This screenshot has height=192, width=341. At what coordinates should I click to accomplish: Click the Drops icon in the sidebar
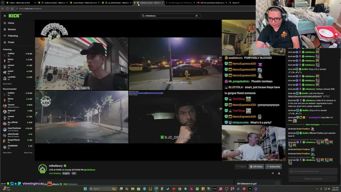[x=5, y=42]
